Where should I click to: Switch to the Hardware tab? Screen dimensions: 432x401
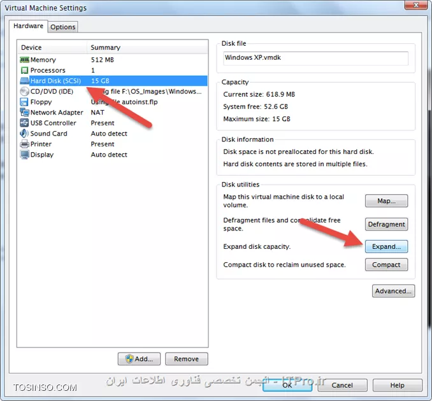pyautogui.click(x=29, y=26)
